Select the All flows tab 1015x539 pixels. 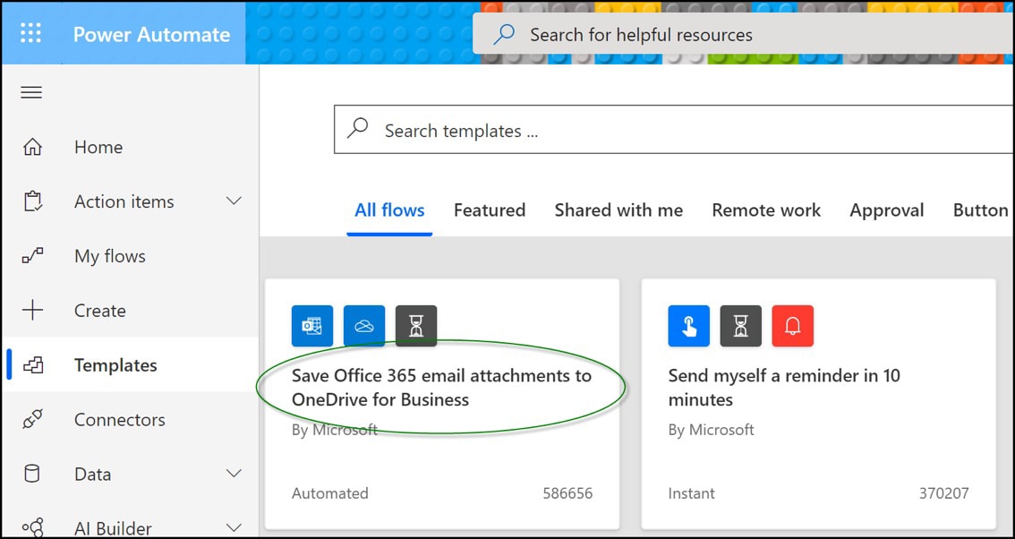[x=389, y=210]
